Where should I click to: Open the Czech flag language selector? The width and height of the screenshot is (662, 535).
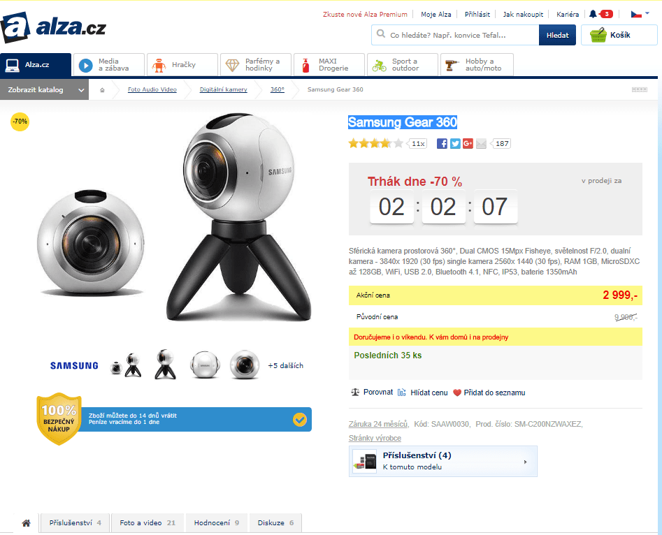(640, 14)
